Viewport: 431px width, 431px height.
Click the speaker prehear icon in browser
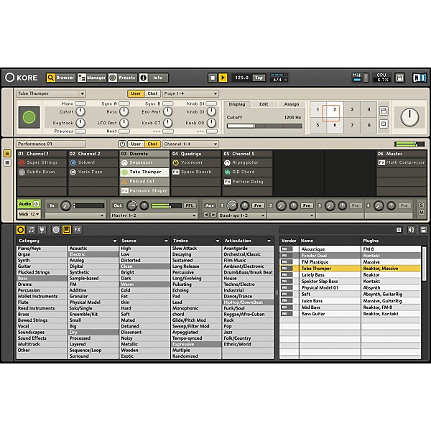(x=411, y=230)
